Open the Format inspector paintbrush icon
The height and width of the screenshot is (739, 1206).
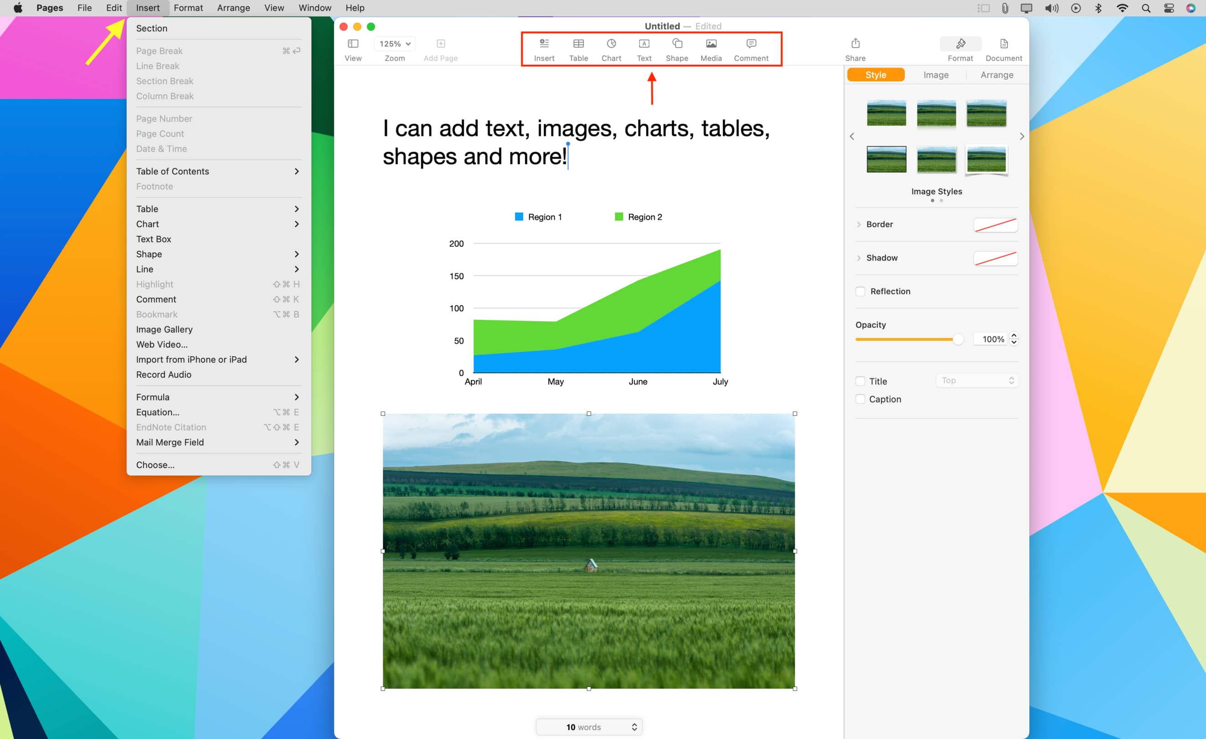coord(961,43)
